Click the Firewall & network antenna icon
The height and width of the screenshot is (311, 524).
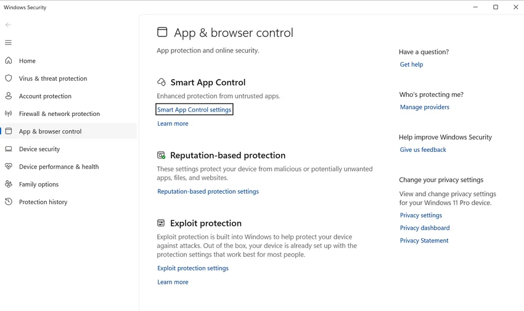tap(9, 114)
